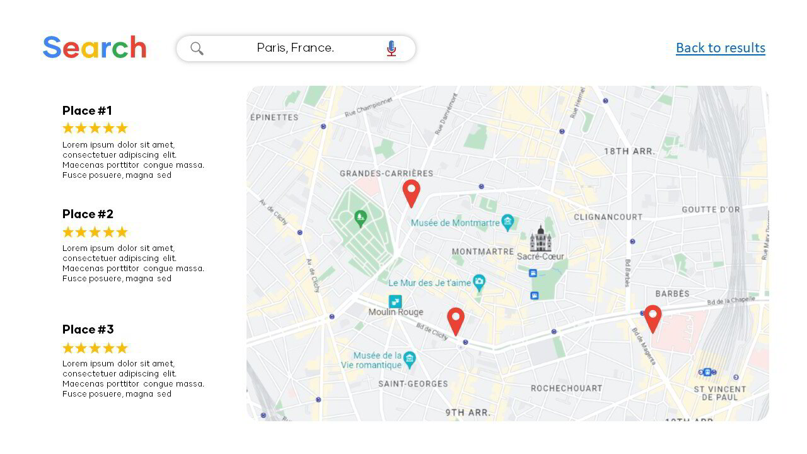
Task: Click the GOUTTE D'OR district label
Action: tap(711, 209)
